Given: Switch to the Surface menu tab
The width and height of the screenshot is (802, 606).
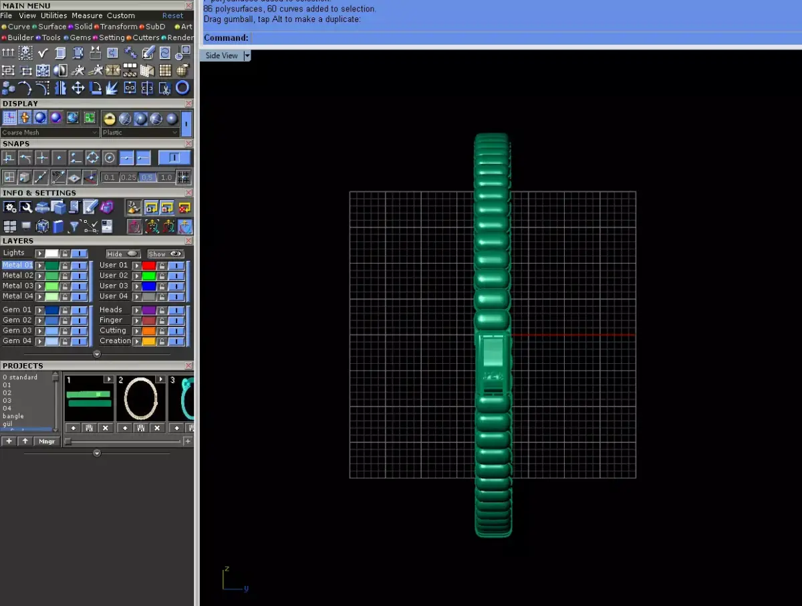Looking at the screenshot, I should (52, 27).
